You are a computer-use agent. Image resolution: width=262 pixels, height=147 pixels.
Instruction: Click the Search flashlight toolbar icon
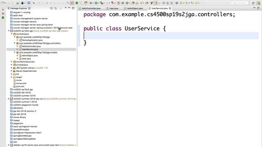(141, 3)
